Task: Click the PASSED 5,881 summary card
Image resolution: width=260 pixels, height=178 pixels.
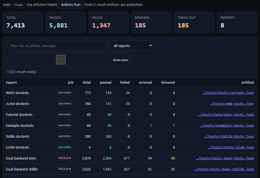Action: [x=66, y=22]
